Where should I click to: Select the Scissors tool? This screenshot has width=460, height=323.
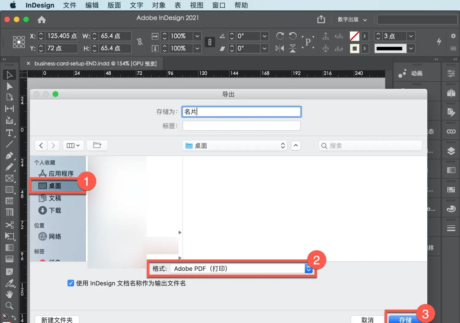click(9, 225)
